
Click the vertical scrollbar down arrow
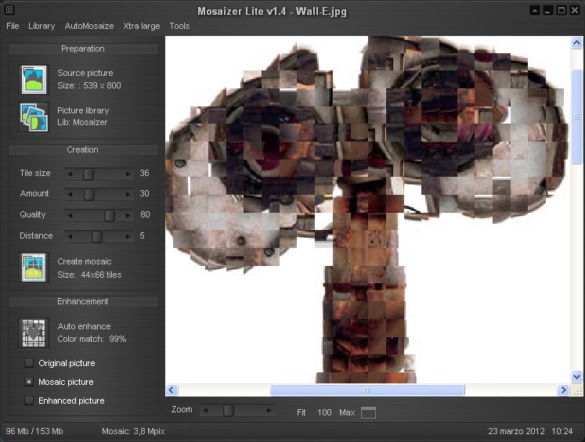coord(577,377)
